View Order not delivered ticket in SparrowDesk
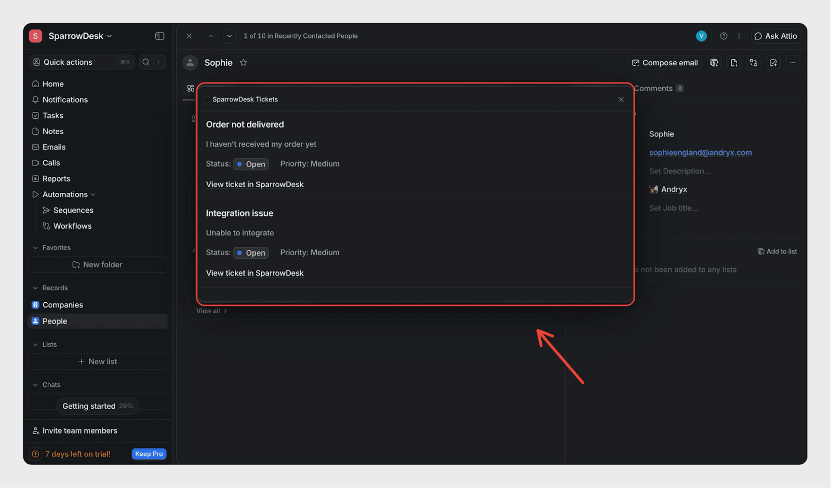 point(254,185)
